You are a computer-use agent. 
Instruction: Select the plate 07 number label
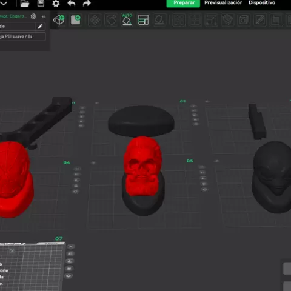(59, 239)
